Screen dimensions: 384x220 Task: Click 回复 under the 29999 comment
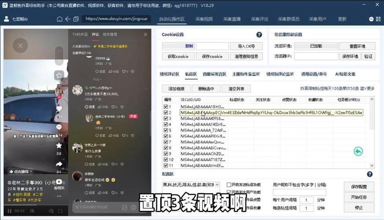click(x=100, y=71)
